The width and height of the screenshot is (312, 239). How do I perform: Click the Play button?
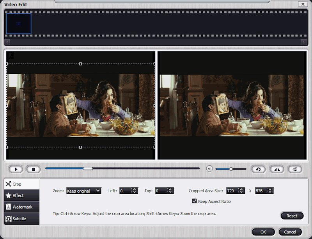coord(16,169)
